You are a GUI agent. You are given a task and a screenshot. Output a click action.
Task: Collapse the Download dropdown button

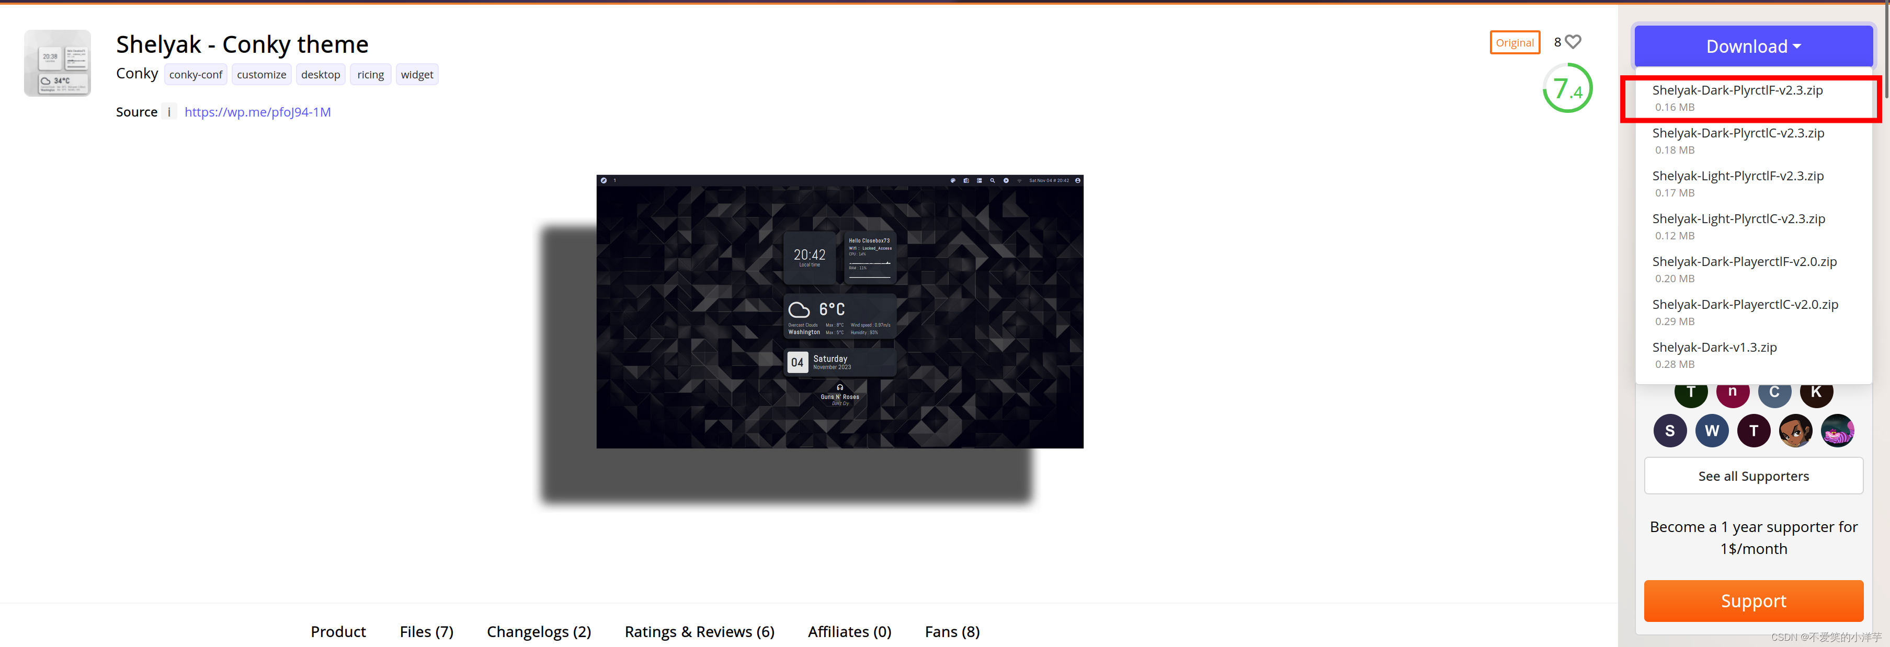point(1753,46)
